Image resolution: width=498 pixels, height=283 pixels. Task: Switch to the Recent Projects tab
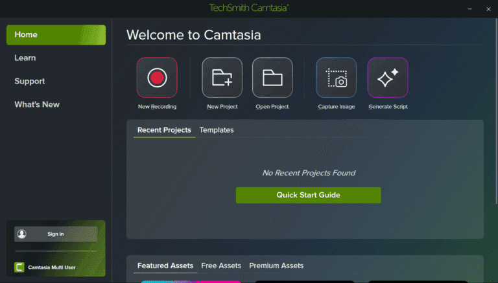[164, 130]
